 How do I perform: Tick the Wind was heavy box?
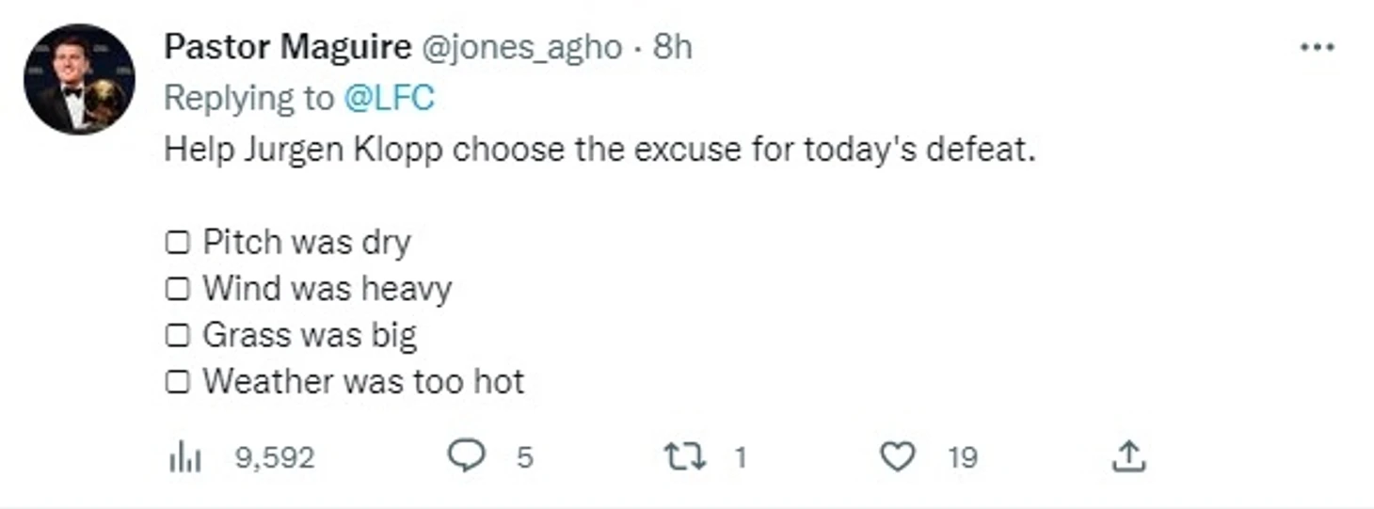177,289
